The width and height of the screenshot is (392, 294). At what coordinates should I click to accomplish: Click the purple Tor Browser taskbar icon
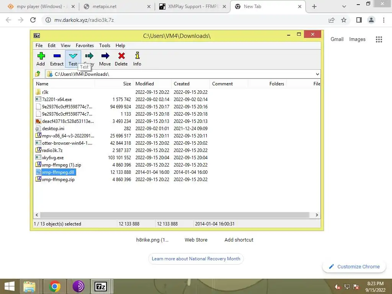click(x=78, y=286)
